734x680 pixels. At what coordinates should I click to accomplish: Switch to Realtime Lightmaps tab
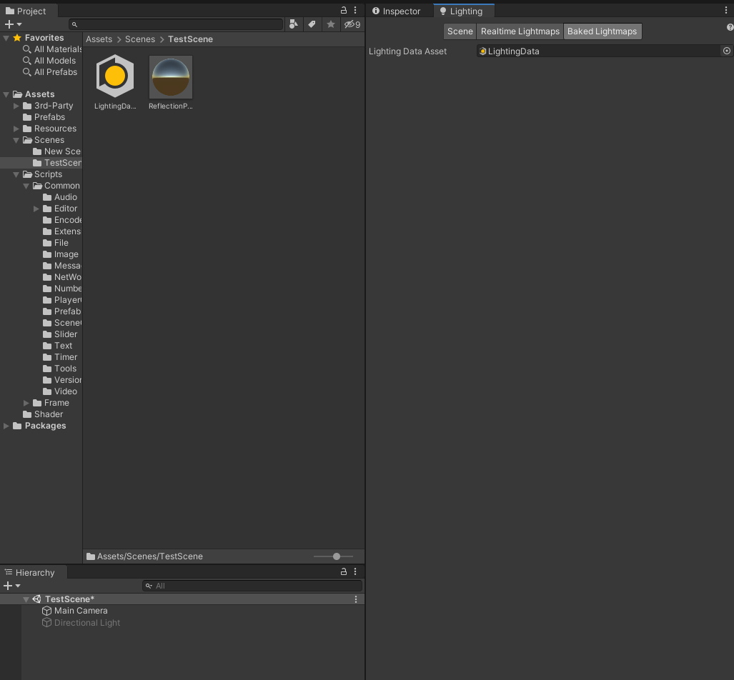[x=520, y=31]
